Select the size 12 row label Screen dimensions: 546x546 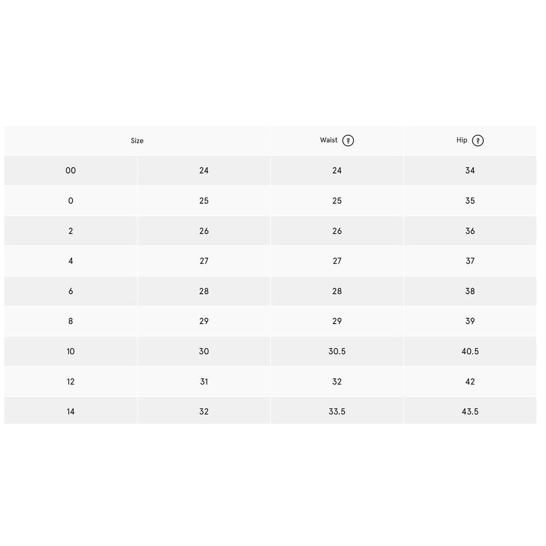point(70,382)
